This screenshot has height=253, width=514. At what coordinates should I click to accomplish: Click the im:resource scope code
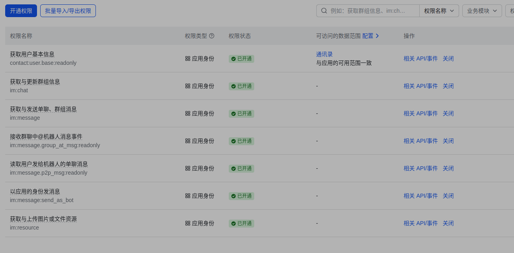(x=25, y=228)
